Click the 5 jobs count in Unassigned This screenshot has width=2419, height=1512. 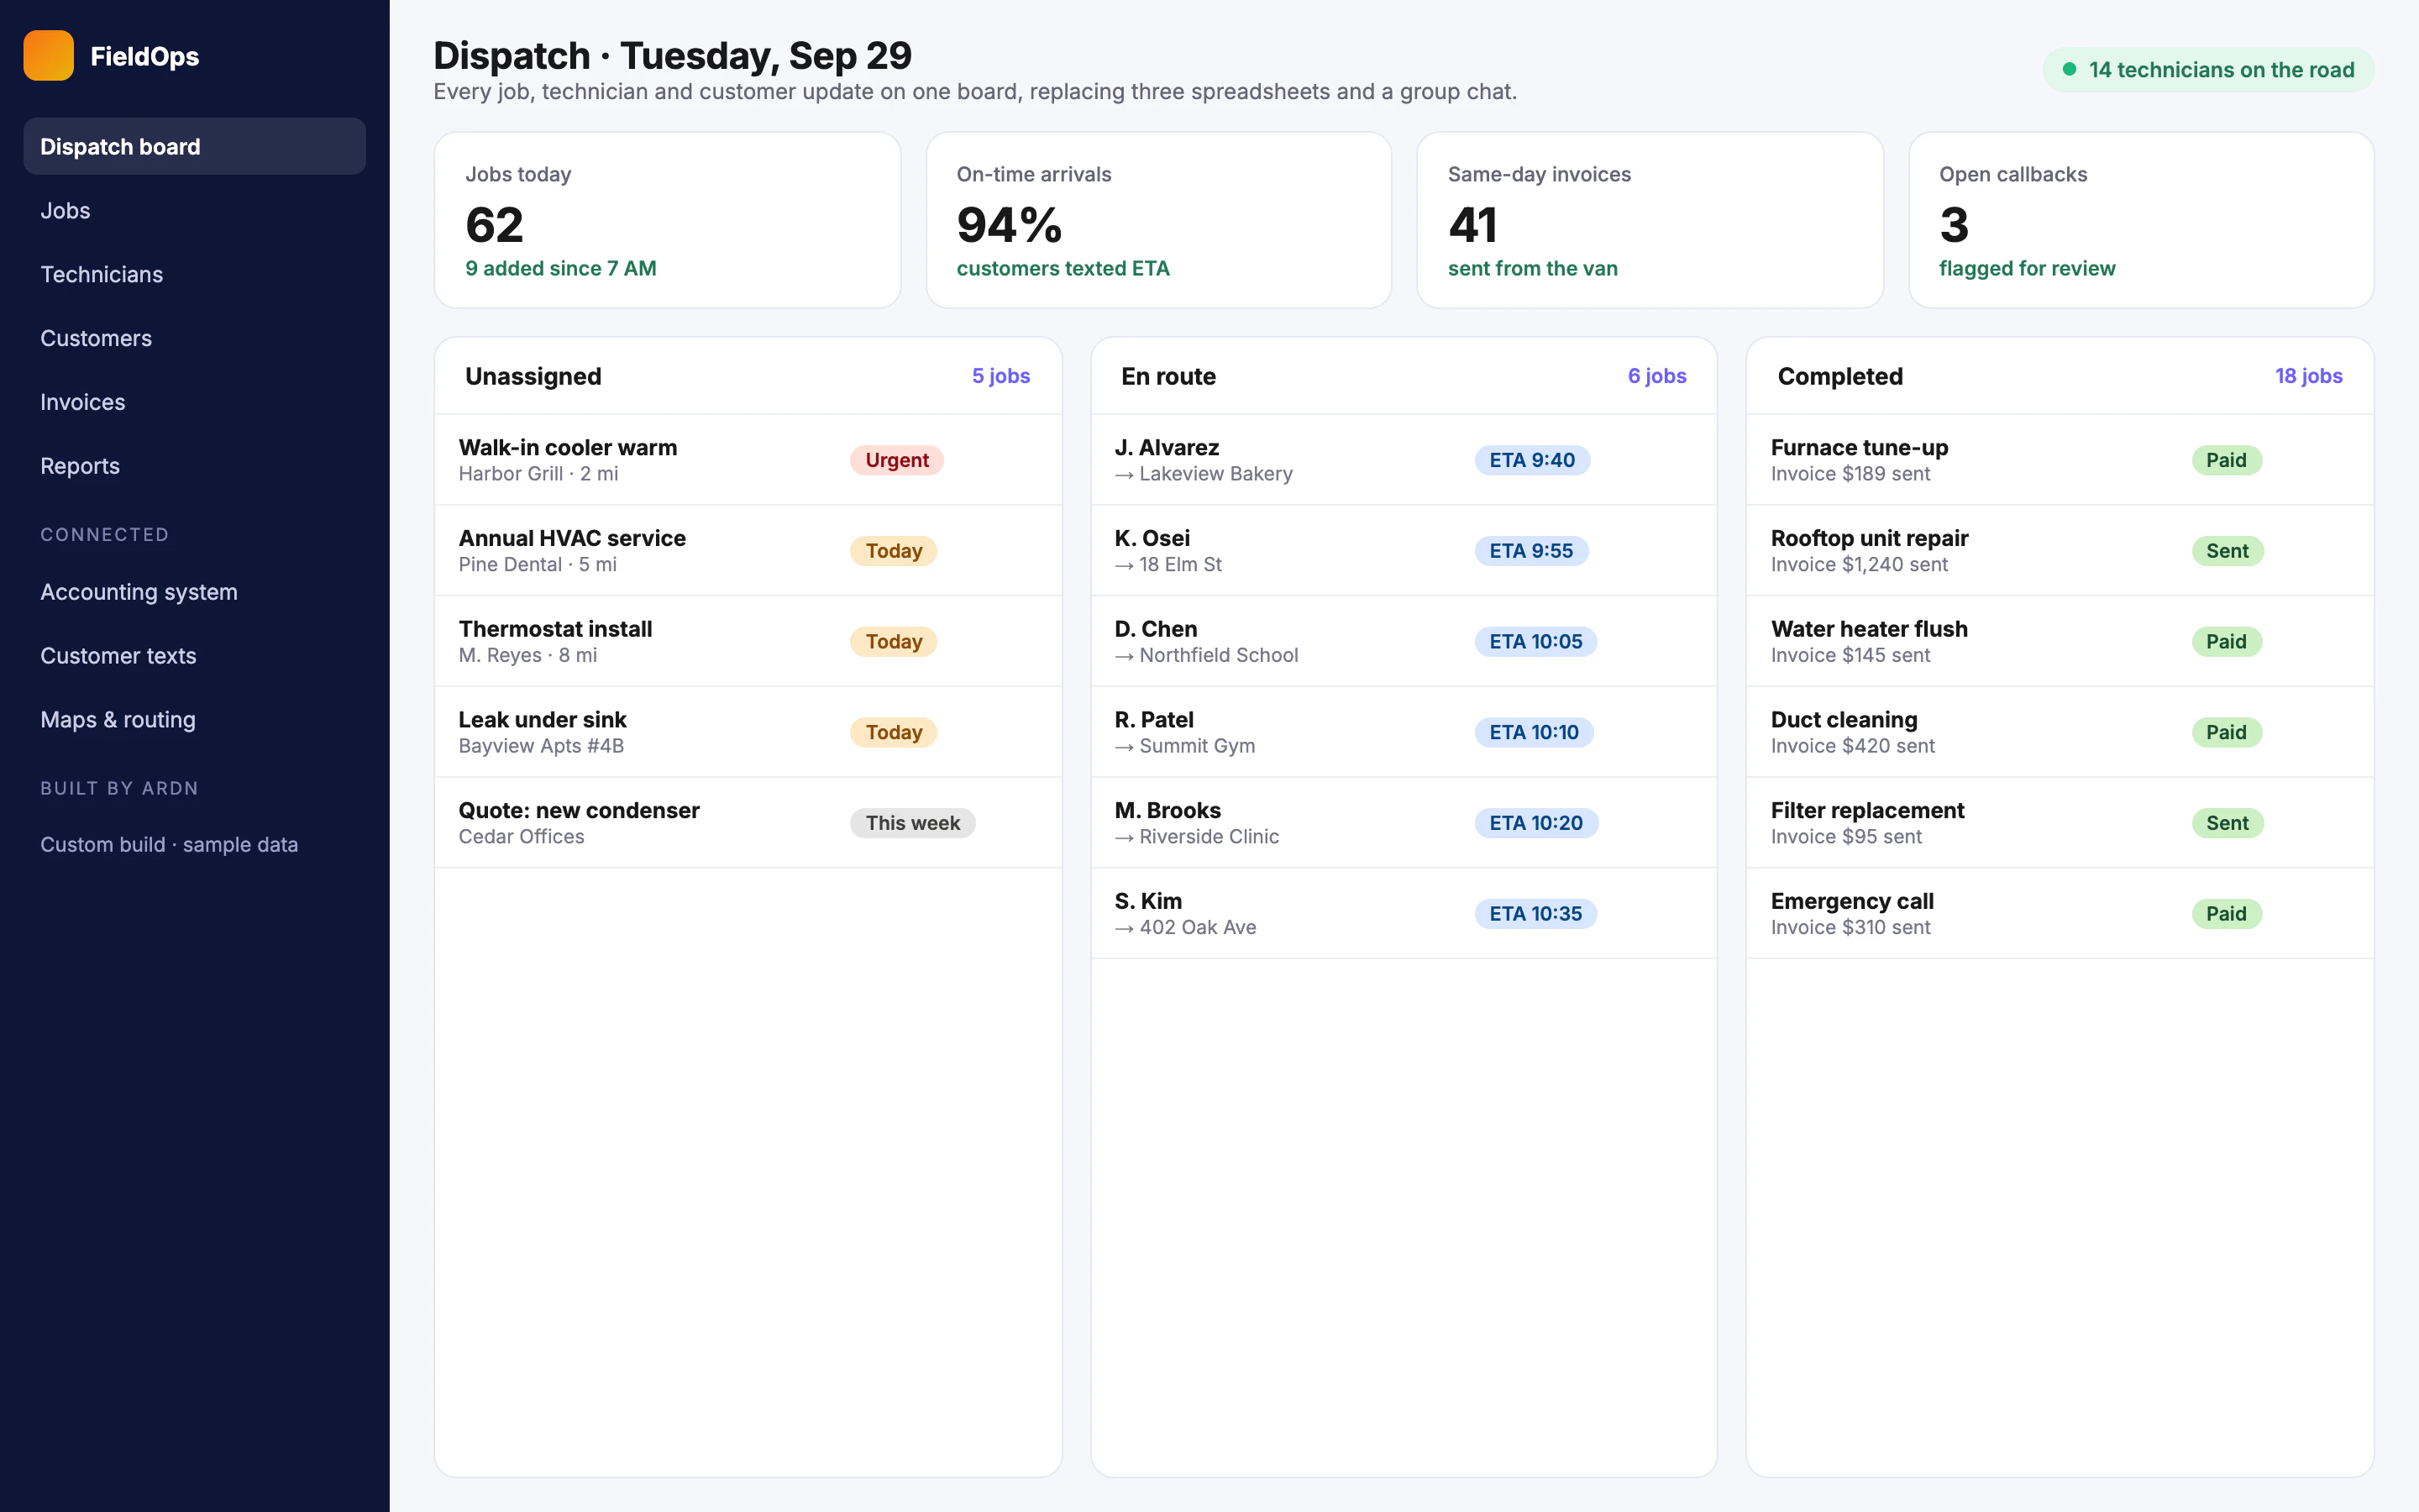click(x=1000, y=376)
